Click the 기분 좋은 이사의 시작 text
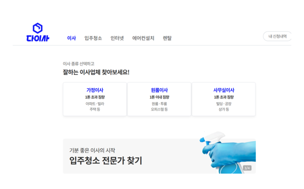 (x=92, y=150)
